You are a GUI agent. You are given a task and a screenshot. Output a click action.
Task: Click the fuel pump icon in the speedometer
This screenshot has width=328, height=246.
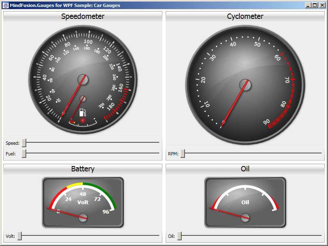tap(82, 112)
